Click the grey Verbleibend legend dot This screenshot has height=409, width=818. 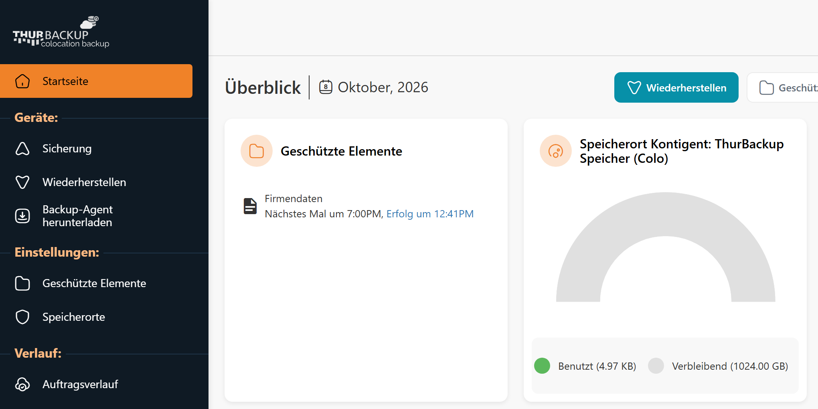pos(656,366)
